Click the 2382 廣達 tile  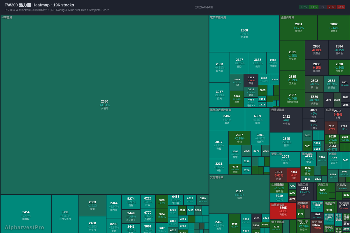pyautogui.click(x=227, y=119)
